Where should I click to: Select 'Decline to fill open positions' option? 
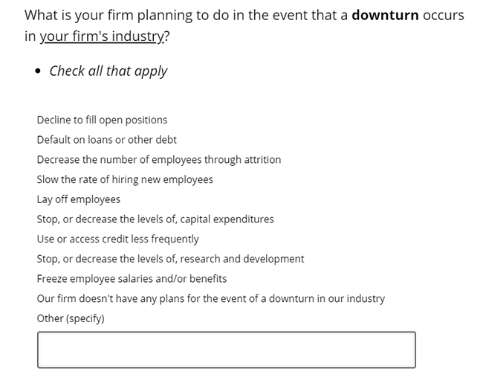point(102,120)
